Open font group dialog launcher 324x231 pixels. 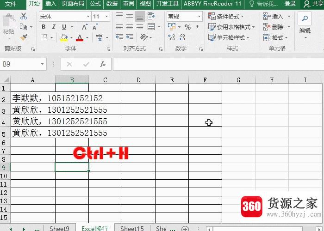108,49
